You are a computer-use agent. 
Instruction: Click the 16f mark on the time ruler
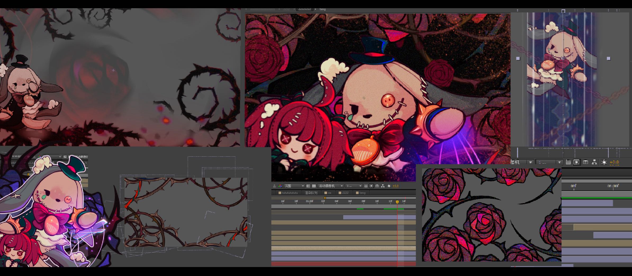click(283, 201)
